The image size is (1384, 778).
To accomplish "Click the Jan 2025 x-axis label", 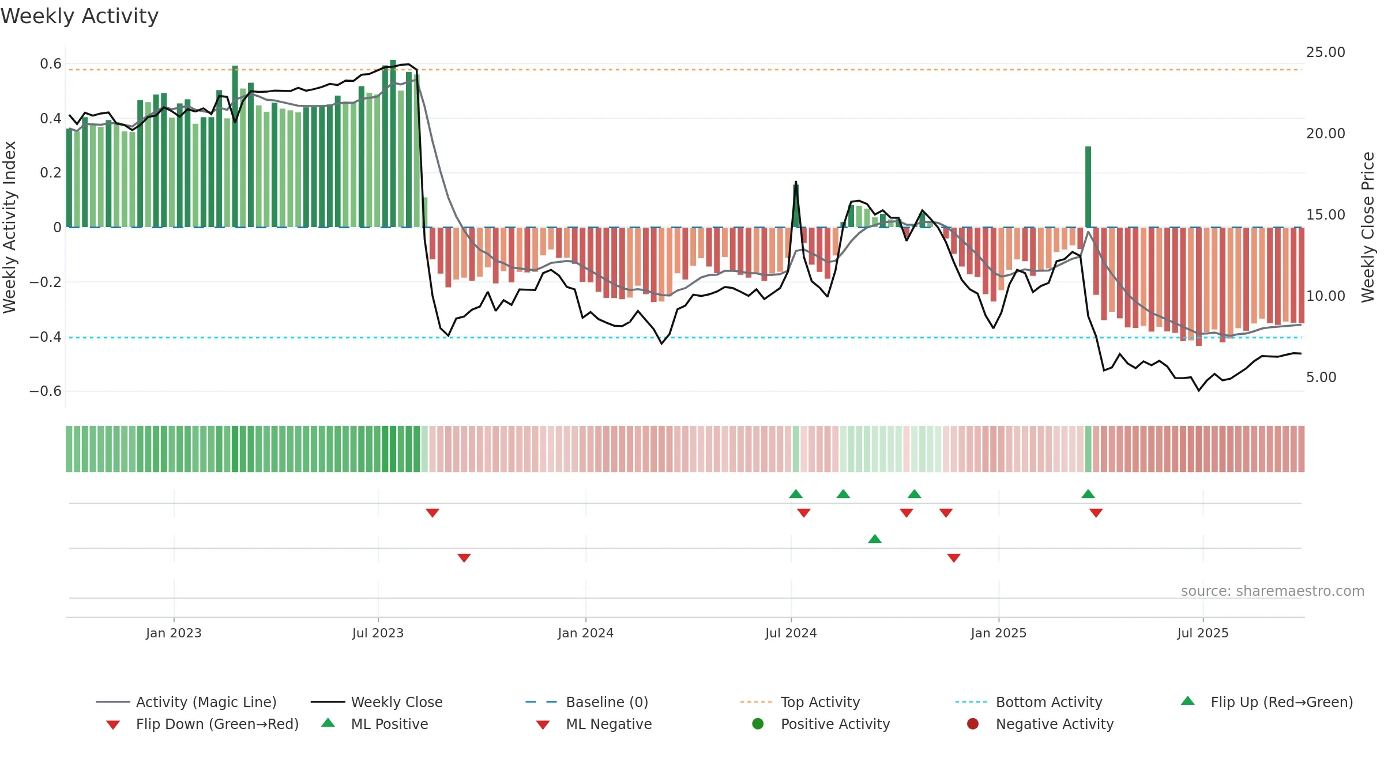I will pos(999,633).
